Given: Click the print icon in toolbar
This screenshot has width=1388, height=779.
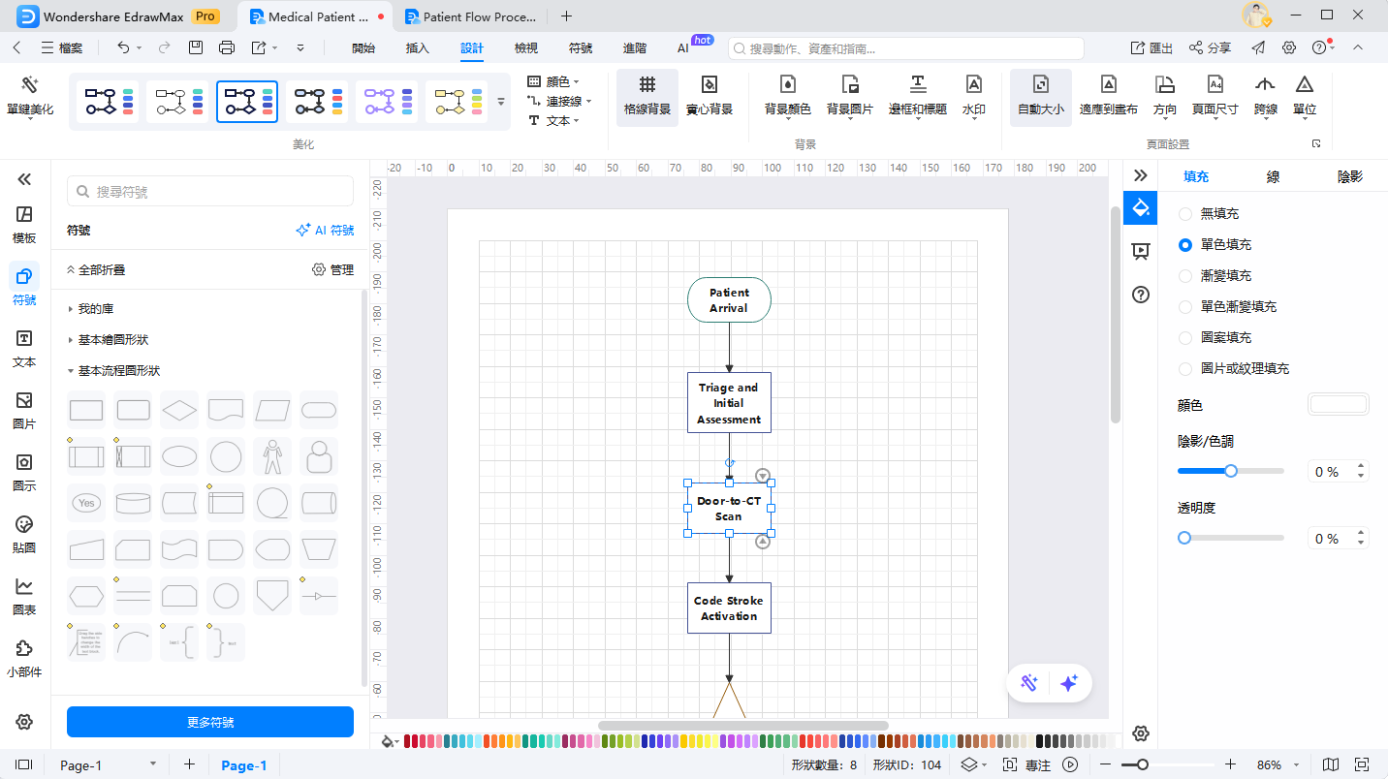Looking at the screenshot, I should [227, 47].
